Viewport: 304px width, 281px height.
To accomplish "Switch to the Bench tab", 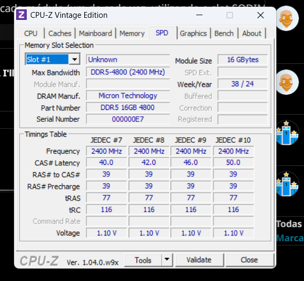I will coord(224,33).
